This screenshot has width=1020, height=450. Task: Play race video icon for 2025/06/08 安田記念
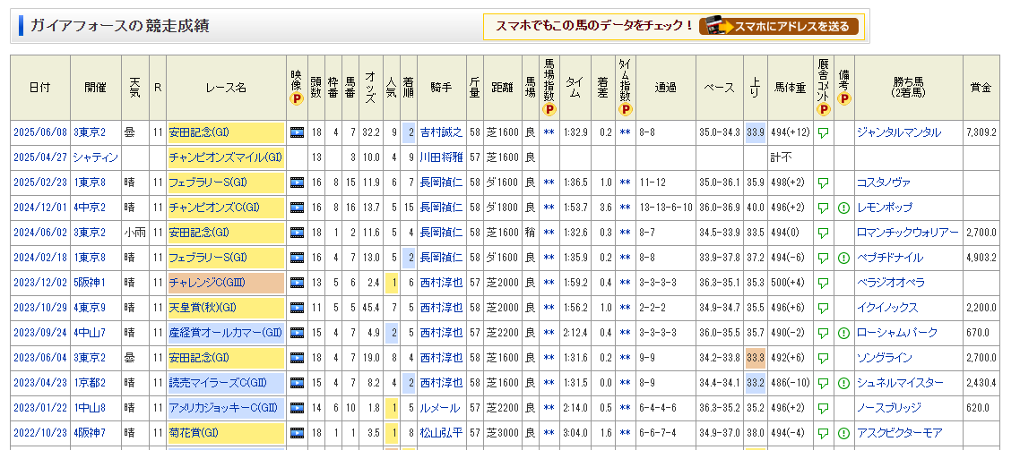click(297, 132)
